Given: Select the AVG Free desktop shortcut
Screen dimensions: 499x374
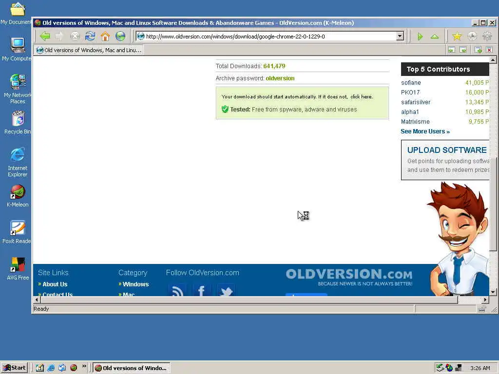Looking at the screenshot, I should click(18, 269).
